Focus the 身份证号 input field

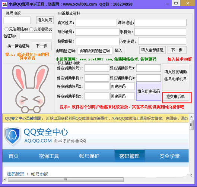pos(97,32)
